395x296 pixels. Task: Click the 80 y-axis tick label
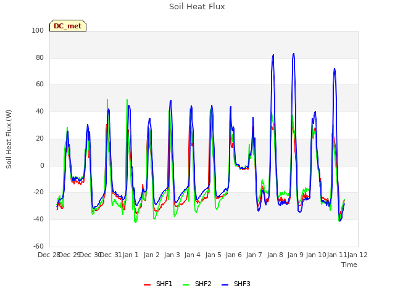tap(39, 57)
